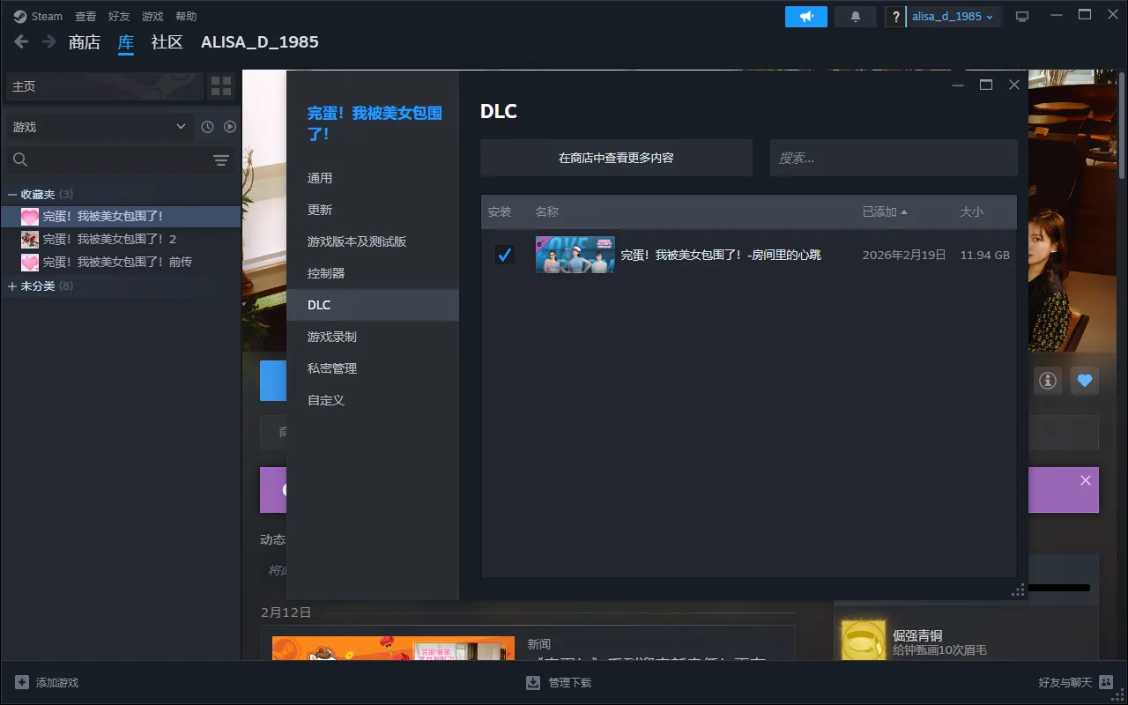Click the announcements megaphone icon
The image size is (1128, 705).
[805, 17]
